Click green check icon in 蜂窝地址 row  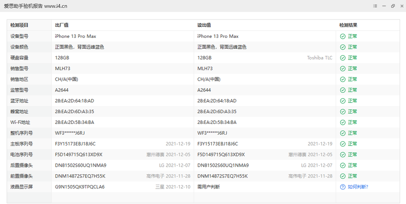click(342, 111)
